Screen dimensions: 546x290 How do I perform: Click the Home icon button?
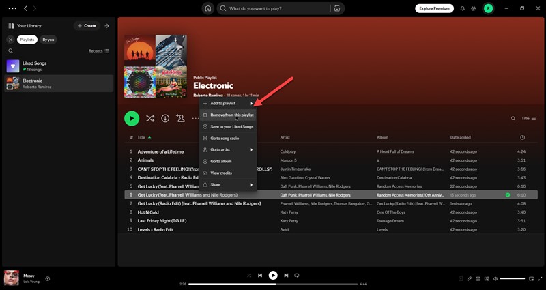(208, 8)
